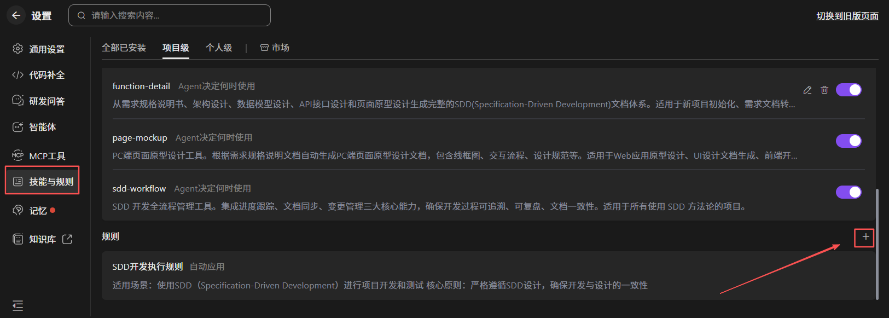The height and width of the screenshot is (318, 889).
Task: Click the magnifier icon in search box
Action: tap(82, 15)
